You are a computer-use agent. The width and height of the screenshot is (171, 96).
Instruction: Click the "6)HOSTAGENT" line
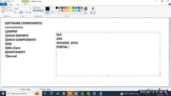[x=15, y=52]
